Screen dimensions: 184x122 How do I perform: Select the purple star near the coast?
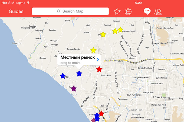pyautogui.click(x=74, y=89)
